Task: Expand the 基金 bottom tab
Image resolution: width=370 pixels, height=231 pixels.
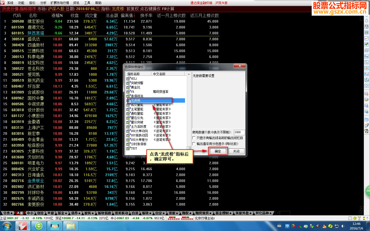Action: pos(62,213)
